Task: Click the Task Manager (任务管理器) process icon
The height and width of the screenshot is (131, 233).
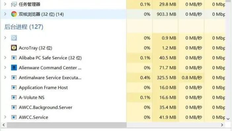Action: click(x=14, y=4)
